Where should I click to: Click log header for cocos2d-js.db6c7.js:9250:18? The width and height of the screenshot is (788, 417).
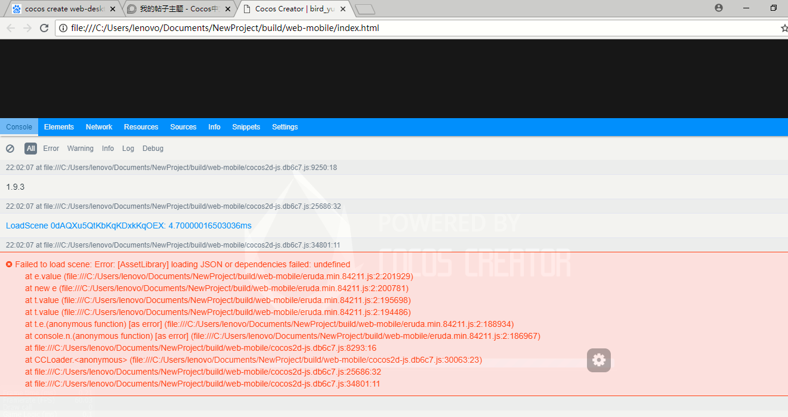click(x=394, y=168)
